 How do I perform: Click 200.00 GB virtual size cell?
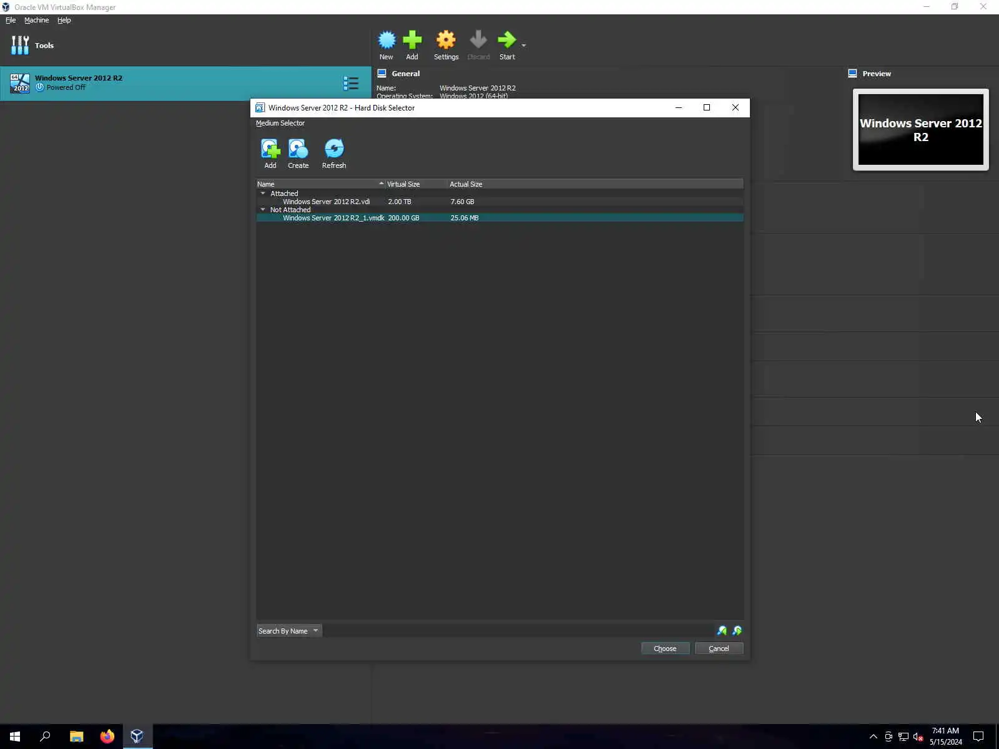403,218
